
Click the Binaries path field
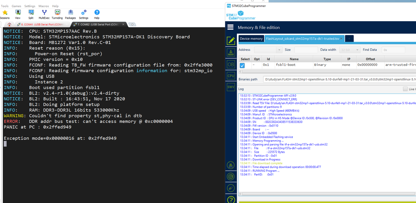click(x=340, y=79)
